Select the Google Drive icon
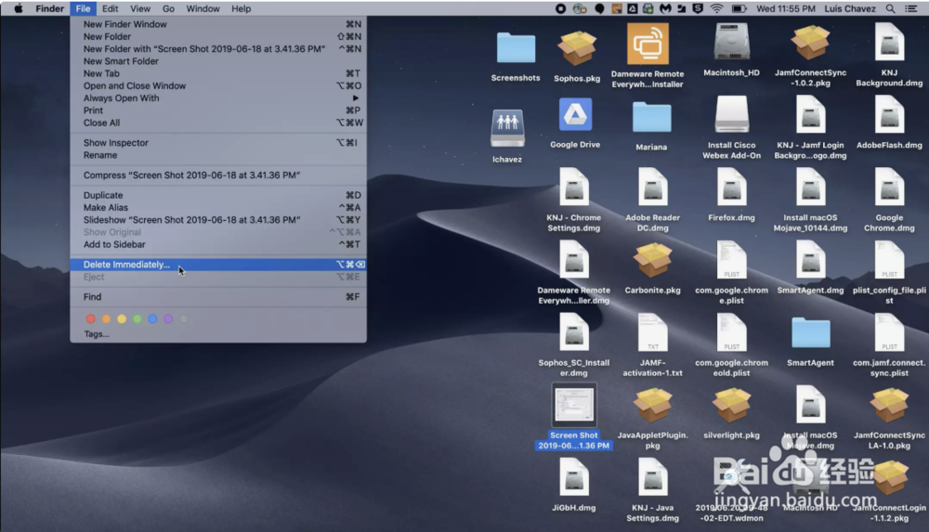 575,115
